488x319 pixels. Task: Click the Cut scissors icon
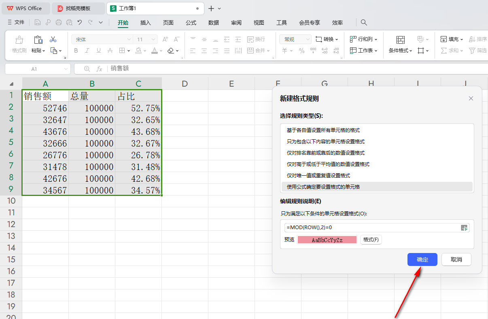pyautogui.click(x=53, y=39)
